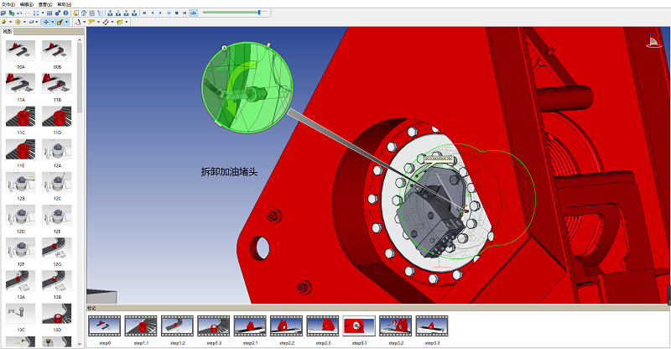The height and width of the screenshot is (349, 671).
Task: Toggle the loop playback button
Action: tap(194, 13)
